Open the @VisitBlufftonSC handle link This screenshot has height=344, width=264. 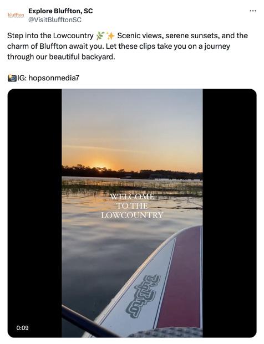coord(55,20)
